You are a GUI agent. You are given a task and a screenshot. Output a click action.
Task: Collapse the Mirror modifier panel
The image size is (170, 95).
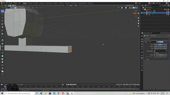click(x=144, y=42)
